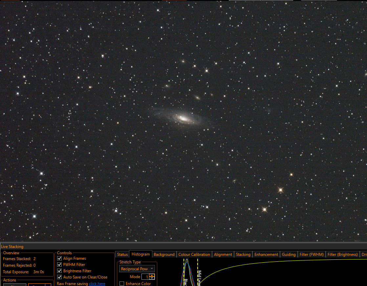Toggle the FWHM Filter checkbox

[59, 265]
